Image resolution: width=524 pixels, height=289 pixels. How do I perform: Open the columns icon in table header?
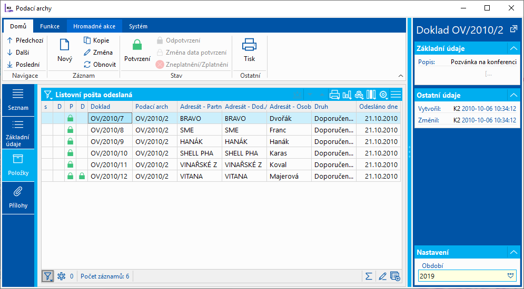pos(371,95)
